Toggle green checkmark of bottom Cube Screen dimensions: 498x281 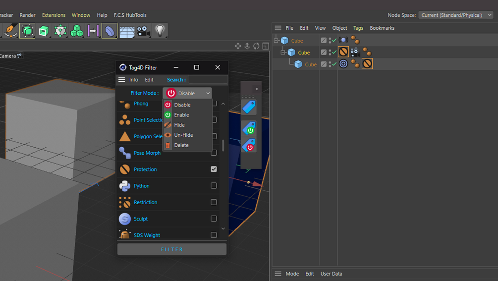point(334,64)
